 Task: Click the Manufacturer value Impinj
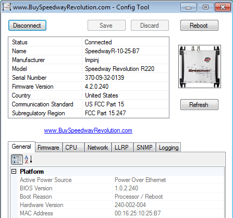92,60
